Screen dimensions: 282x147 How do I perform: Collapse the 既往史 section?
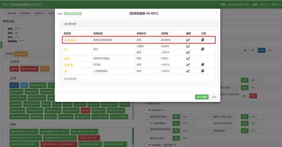click(x=147, y=103)
